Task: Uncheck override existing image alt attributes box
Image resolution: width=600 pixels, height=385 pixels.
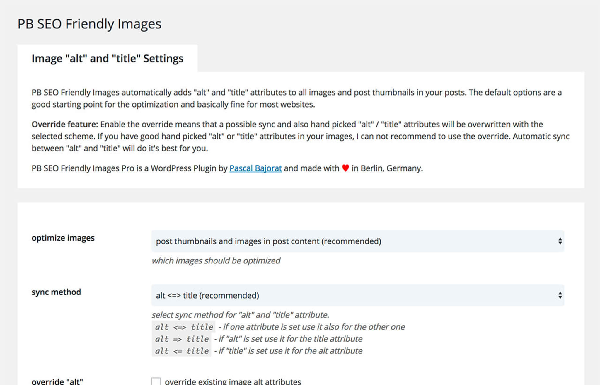Action: (156, 381)
